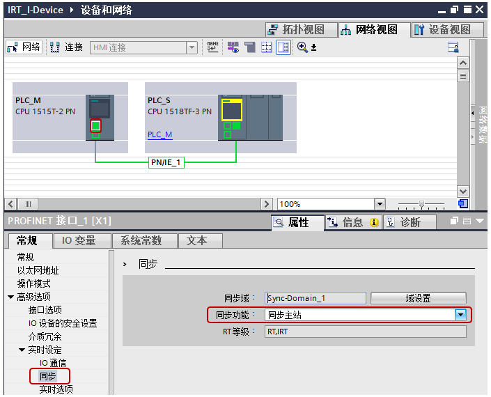Open the Info (信息) tab
The width and height of the screenshot is (491, 397).
pyautogui.click(x=353, y=222)
